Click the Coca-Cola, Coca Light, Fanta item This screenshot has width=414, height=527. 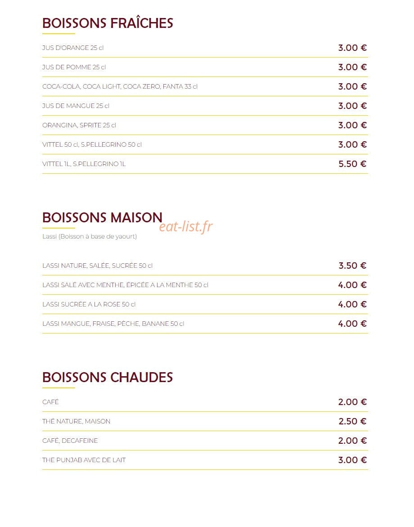tap(120, 86)
